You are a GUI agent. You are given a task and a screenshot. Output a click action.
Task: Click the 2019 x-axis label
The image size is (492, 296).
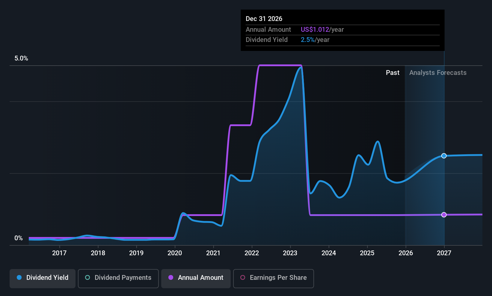click(x=136, y=253)
